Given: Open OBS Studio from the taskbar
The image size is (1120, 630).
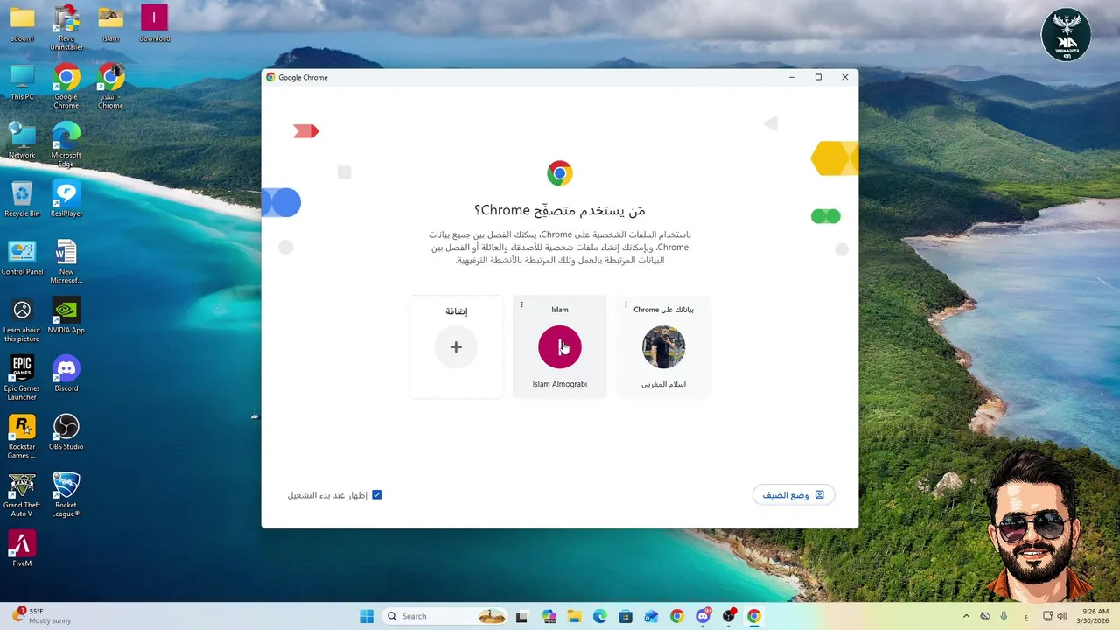Looking at the screenshot, I should (728, 616).
